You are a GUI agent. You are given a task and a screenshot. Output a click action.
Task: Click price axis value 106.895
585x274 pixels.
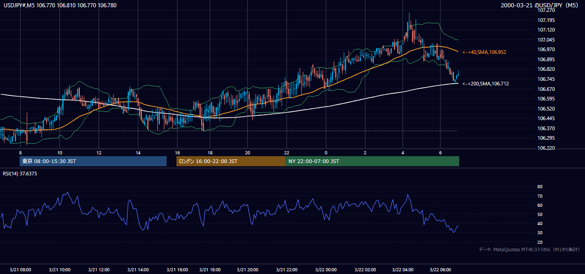click(x=546, y=59)
